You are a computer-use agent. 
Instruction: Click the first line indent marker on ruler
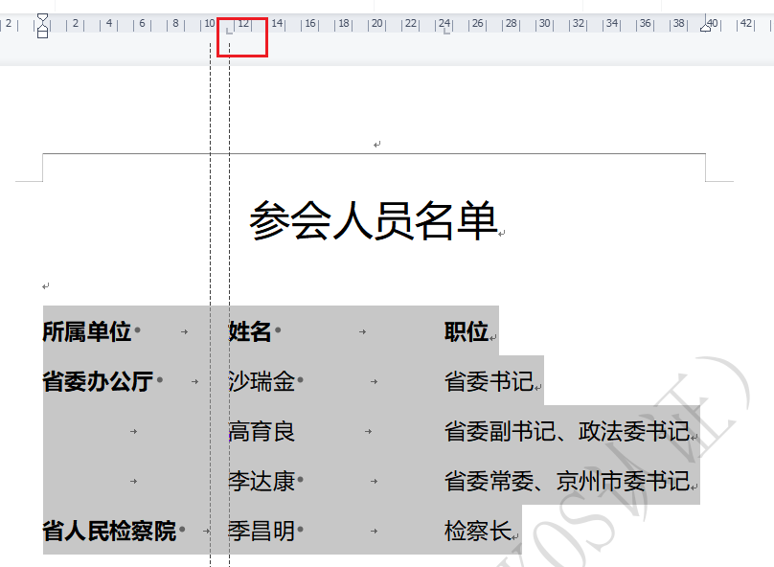click(x=42, y=18)
